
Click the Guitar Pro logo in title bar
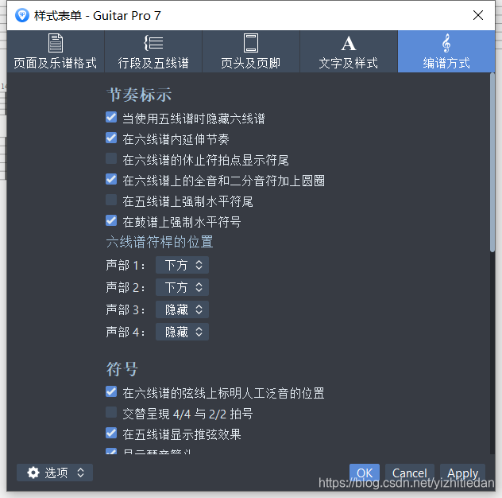(22, 15)
